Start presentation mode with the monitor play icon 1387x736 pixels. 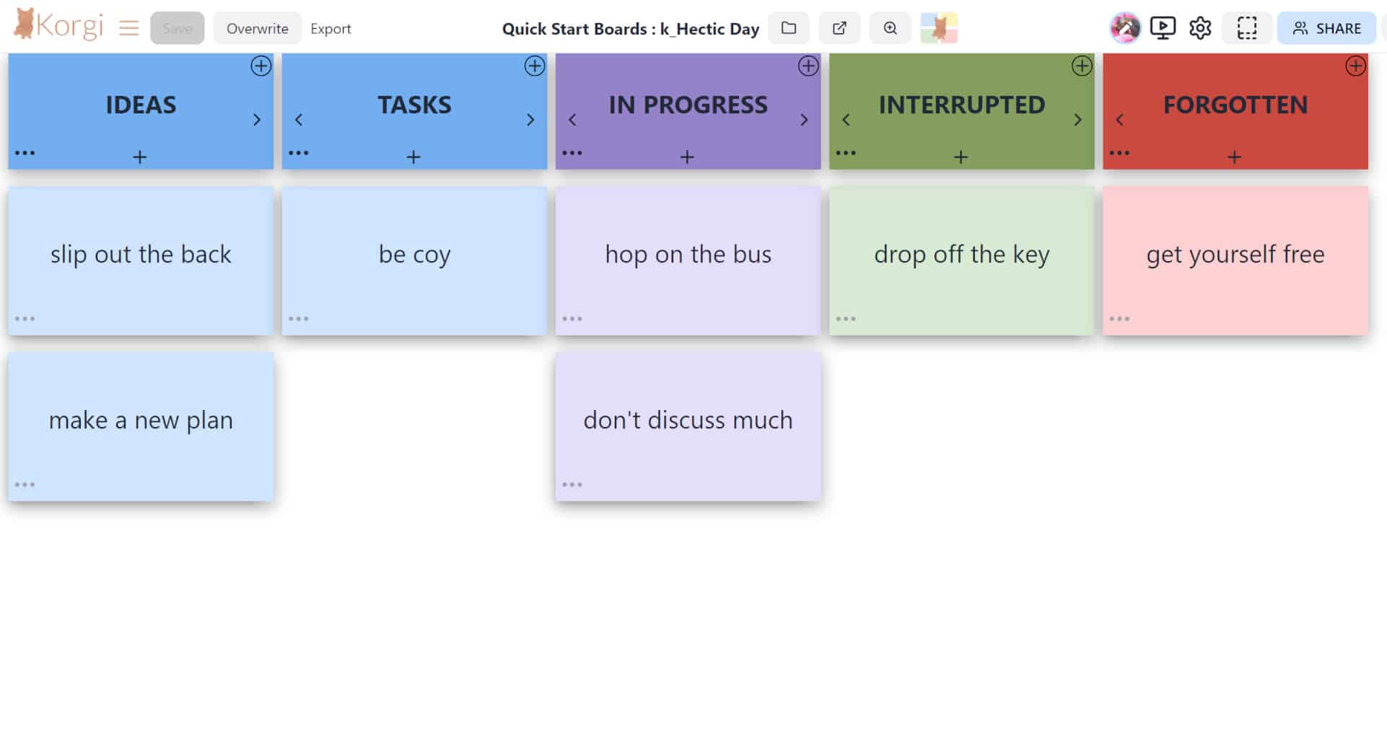(x=1162, y=28)
